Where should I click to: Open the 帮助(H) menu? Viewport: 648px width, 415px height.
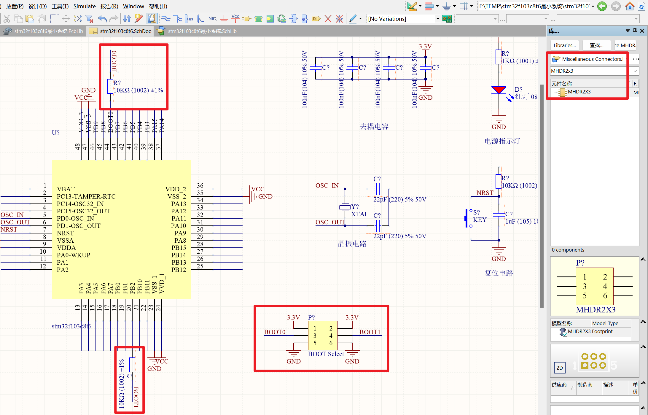(158, 6)
